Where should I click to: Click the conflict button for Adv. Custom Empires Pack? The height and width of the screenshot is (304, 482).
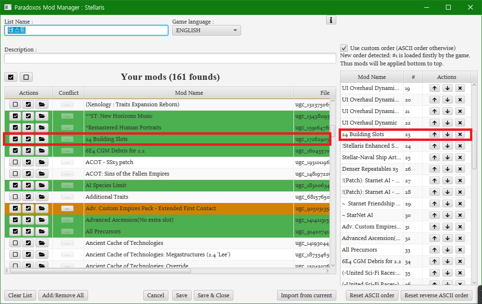(x=68, y=208)
